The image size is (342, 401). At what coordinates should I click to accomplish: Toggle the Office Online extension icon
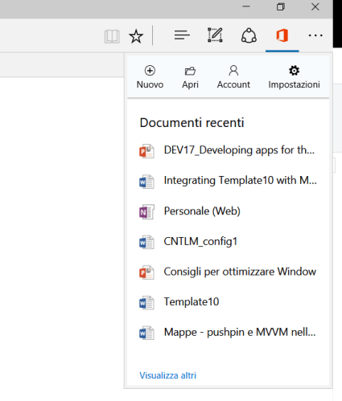[282, 35]
